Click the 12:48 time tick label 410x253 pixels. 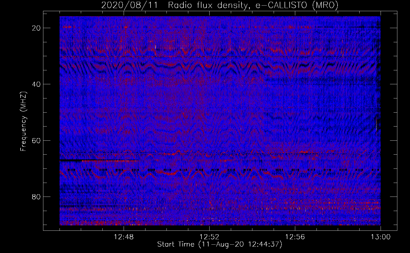tap(124, 237)
